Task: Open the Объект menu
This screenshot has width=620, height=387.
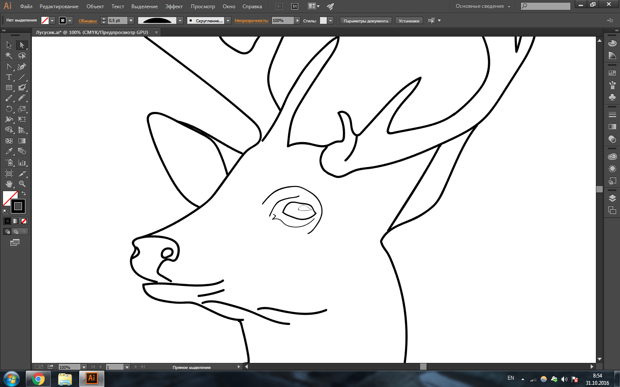Action: tap(95, 6)
